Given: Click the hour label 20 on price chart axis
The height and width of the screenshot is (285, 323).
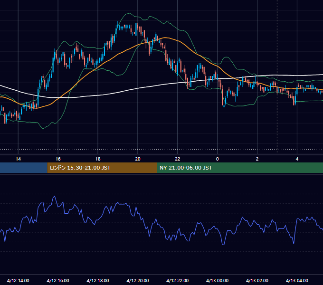Looking at the screenshot, I should 138,159.
